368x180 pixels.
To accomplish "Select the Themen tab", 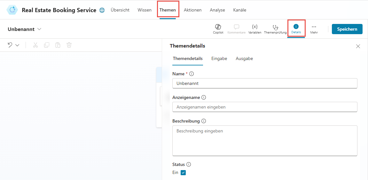I will pyautogui.click(x=168, y=10).
